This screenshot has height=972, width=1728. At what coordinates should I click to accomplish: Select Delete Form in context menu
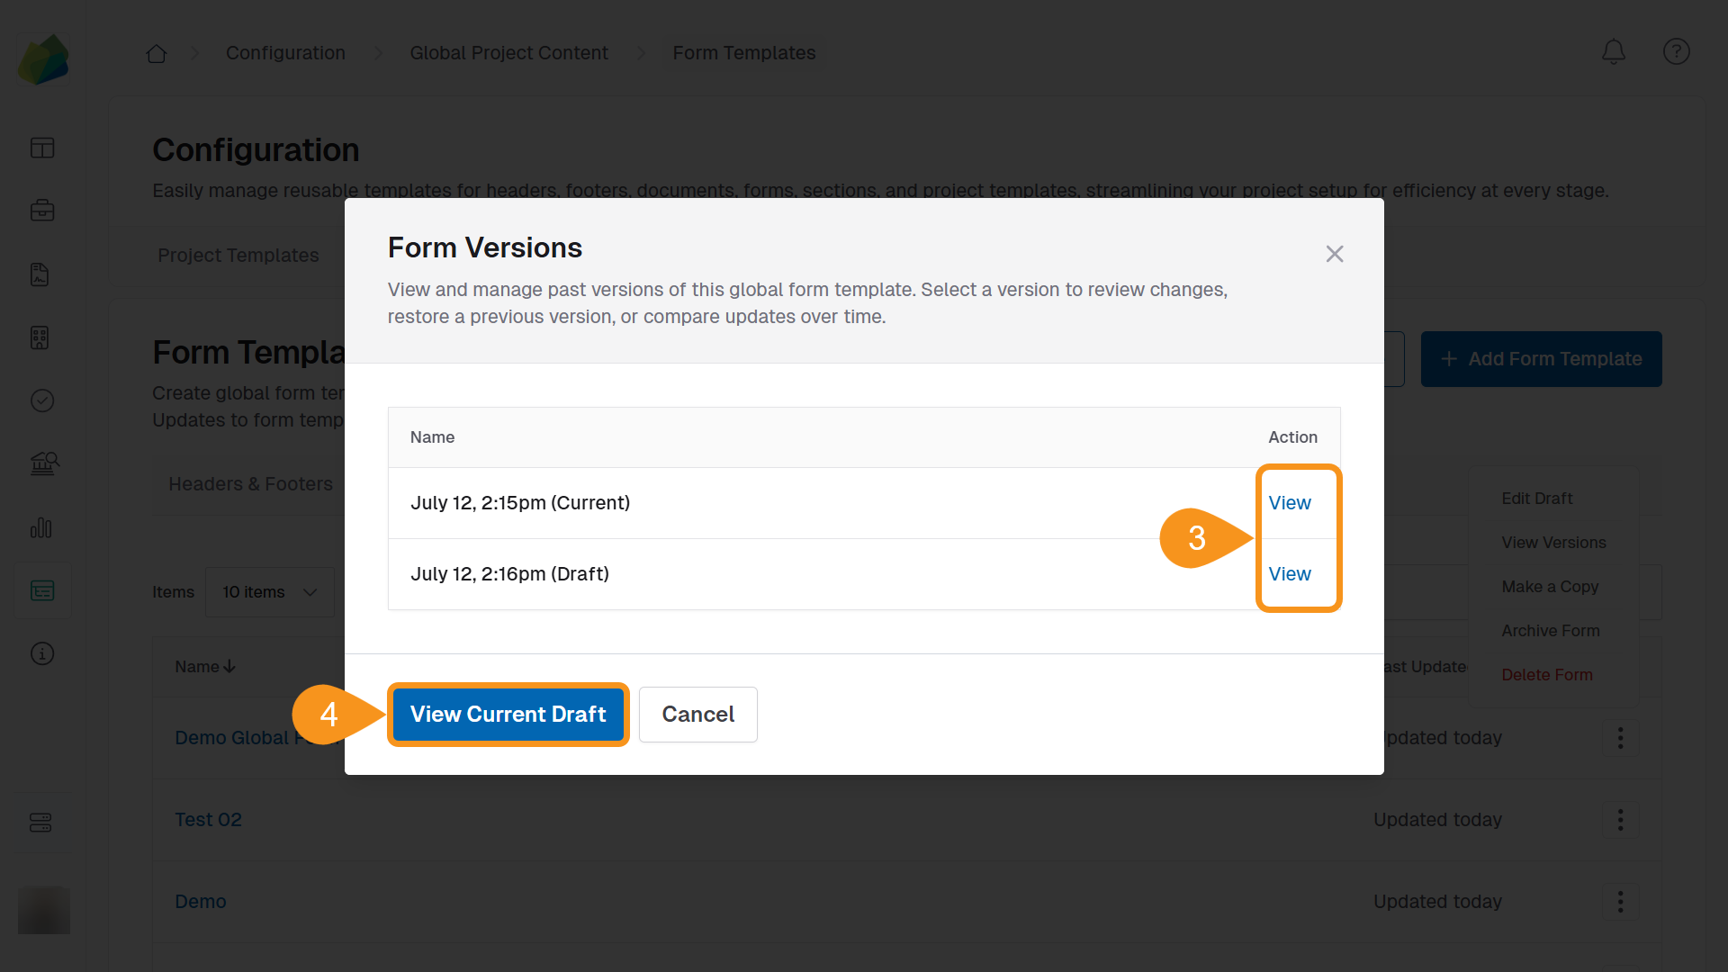(1546, 675)
